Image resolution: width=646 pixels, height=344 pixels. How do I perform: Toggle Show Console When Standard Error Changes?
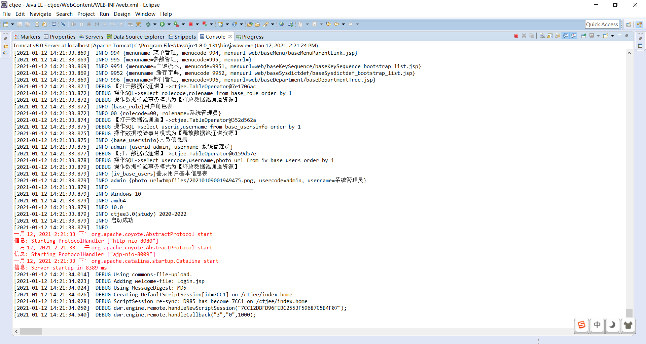click(573, 36)
